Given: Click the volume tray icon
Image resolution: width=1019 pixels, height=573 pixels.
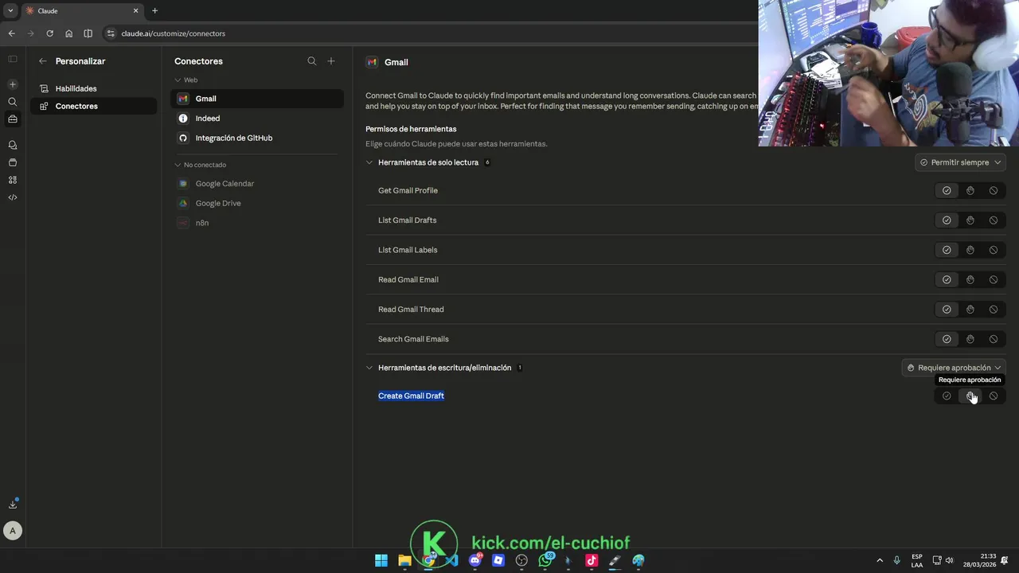Looking at the screenshot, I should 950,560.
